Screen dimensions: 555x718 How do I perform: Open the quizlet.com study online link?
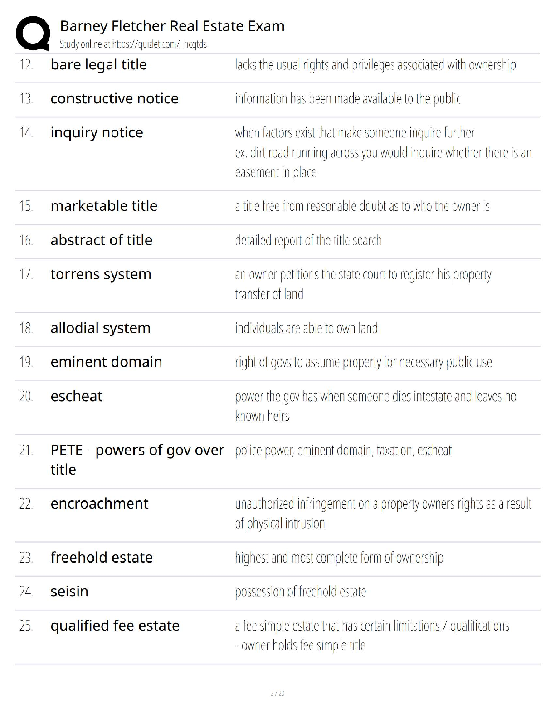point(133,44)
